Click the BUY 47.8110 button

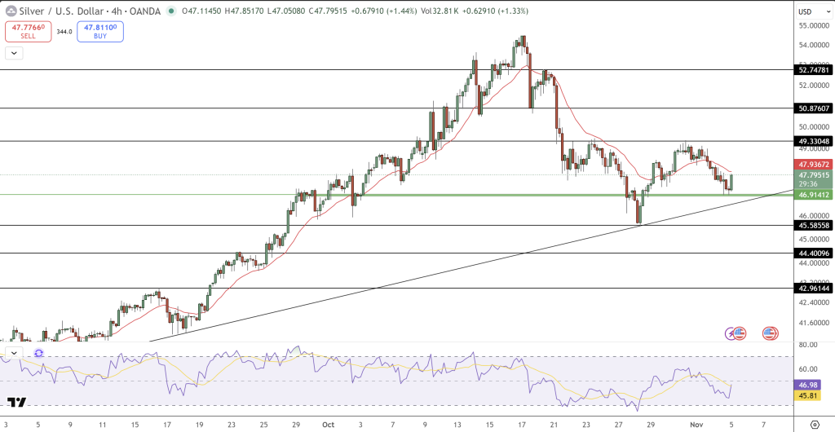tap(100, 32)
